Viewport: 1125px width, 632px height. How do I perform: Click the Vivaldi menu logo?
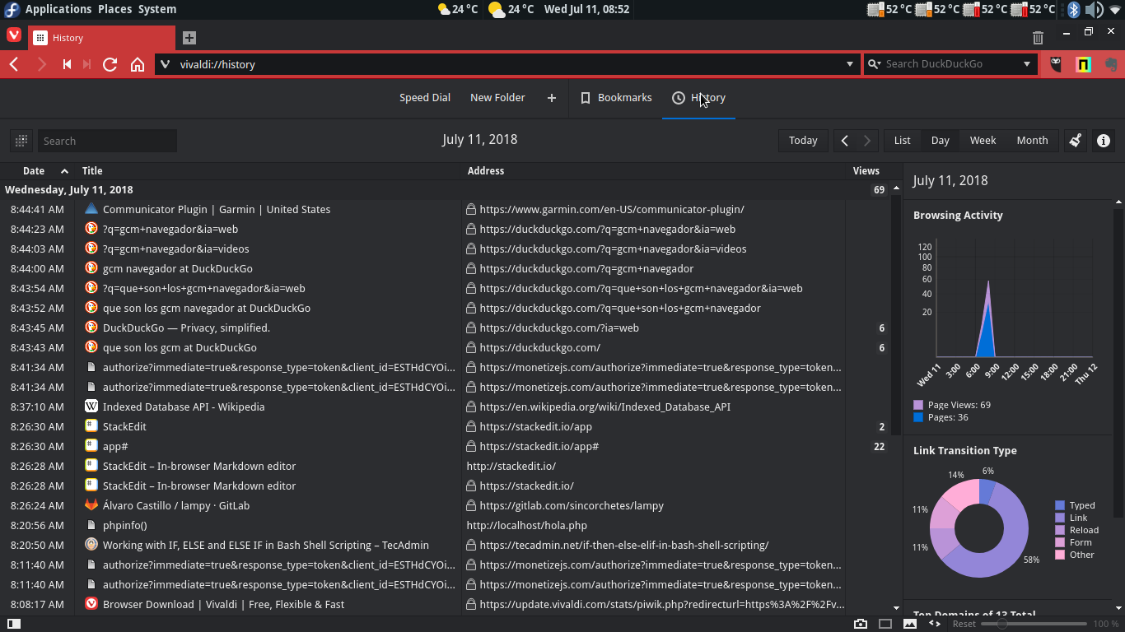pos(14,35)
